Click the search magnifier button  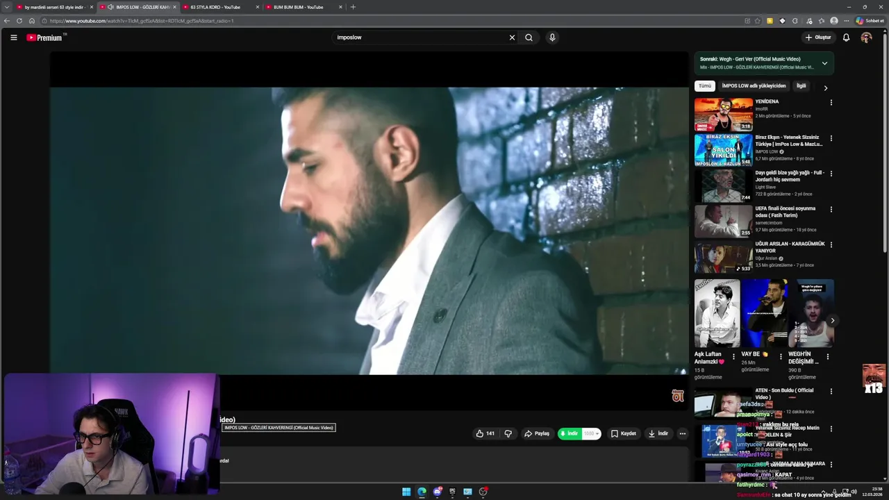click(529, 37)
